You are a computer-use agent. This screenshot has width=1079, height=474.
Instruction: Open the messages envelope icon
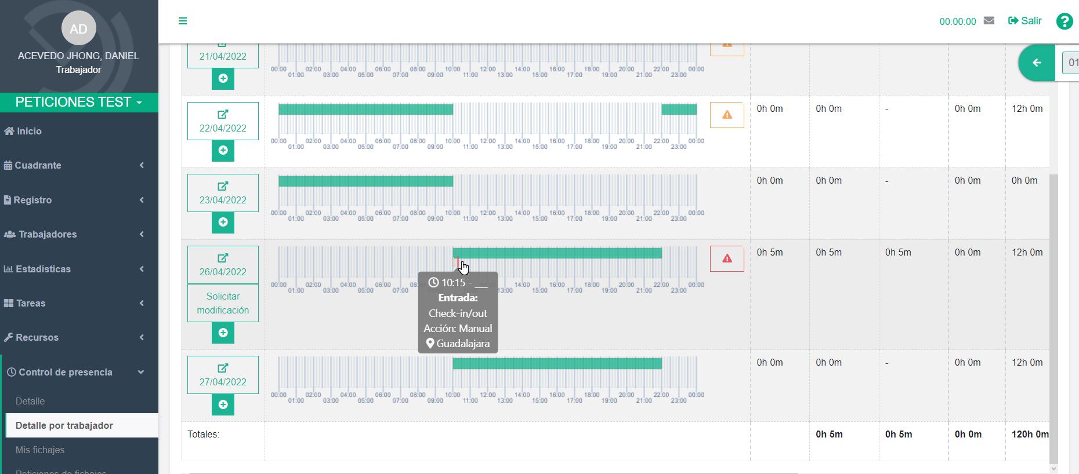[x=989, y=21]
